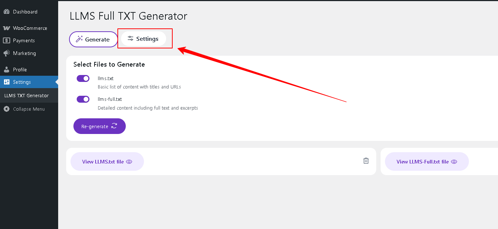Click the Payments dollar icon
Image resolution: width=498 pixels, height=229 pixels.
tap(6, 40)
